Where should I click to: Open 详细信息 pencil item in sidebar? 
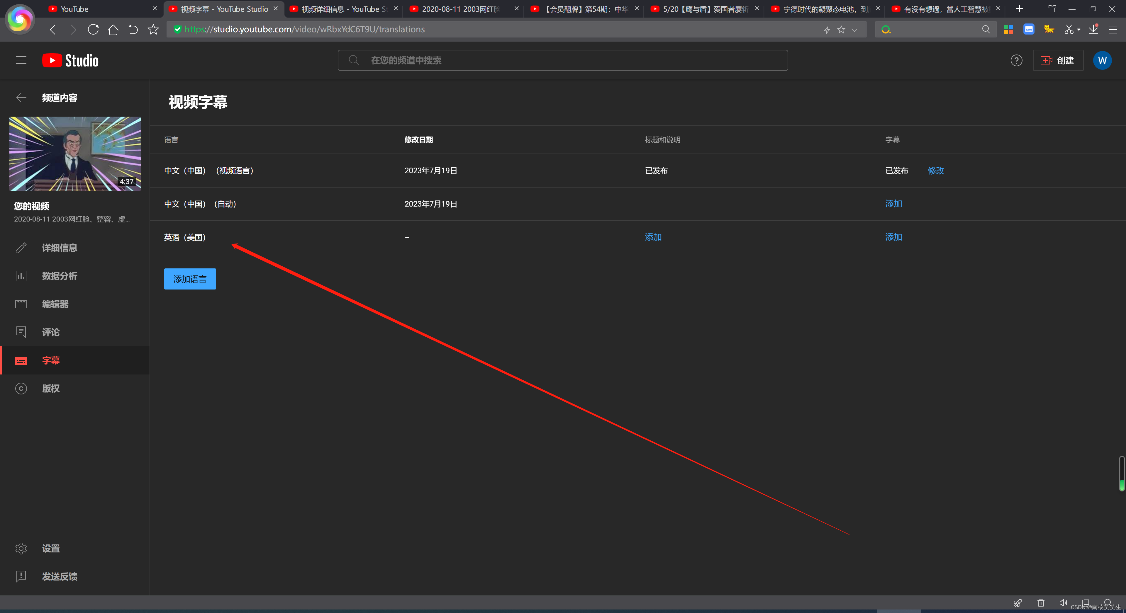[60, 248]
